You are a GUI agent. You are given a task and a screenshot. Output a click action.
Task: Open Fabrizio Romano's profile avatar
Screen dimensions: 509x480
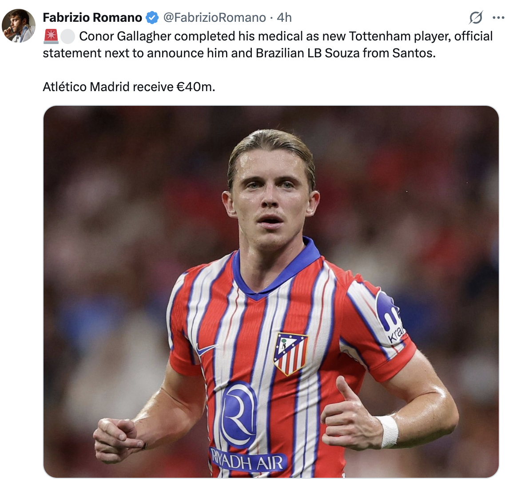coord(19,26)
